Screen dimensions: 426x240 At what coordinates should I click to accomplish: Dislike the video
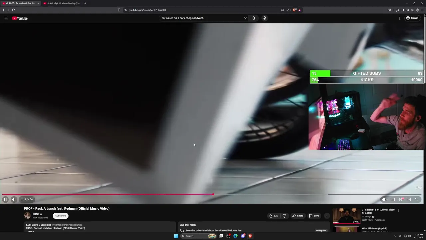coord(284,216)
